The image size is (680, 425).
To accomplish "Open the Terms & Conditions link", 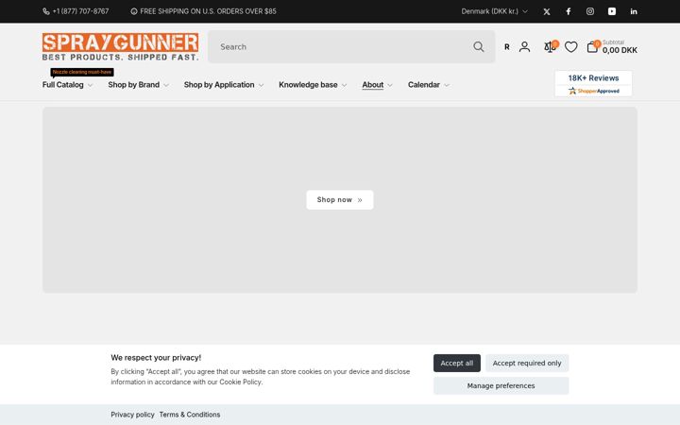I will click(x=190, y=415).
